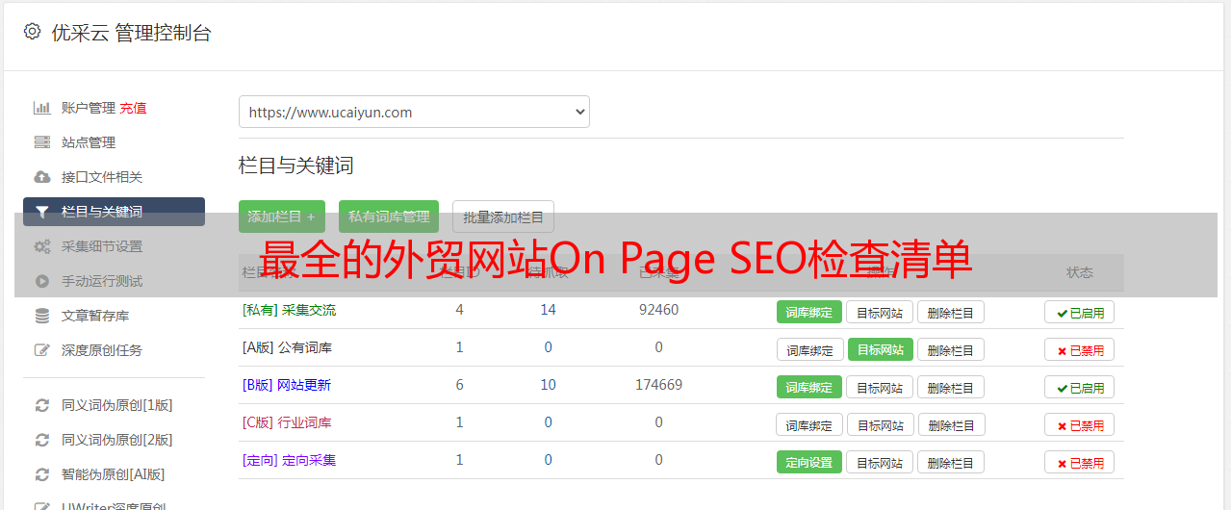Toggle 已启用 status for 网站更新

1080,387
